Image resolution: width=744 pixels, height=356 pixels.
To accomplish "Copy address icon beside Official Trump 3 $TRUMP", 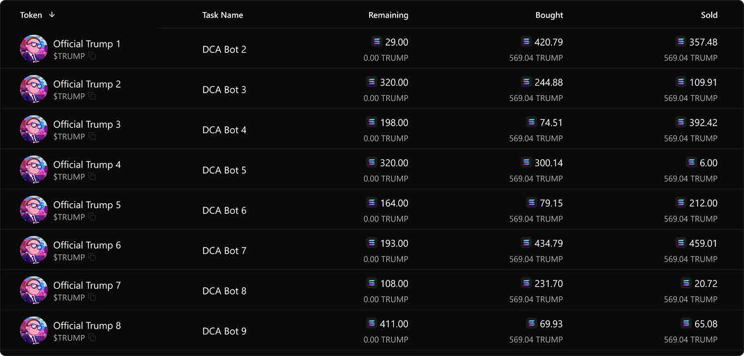I will pyautogui.click(x=93, y=136).
